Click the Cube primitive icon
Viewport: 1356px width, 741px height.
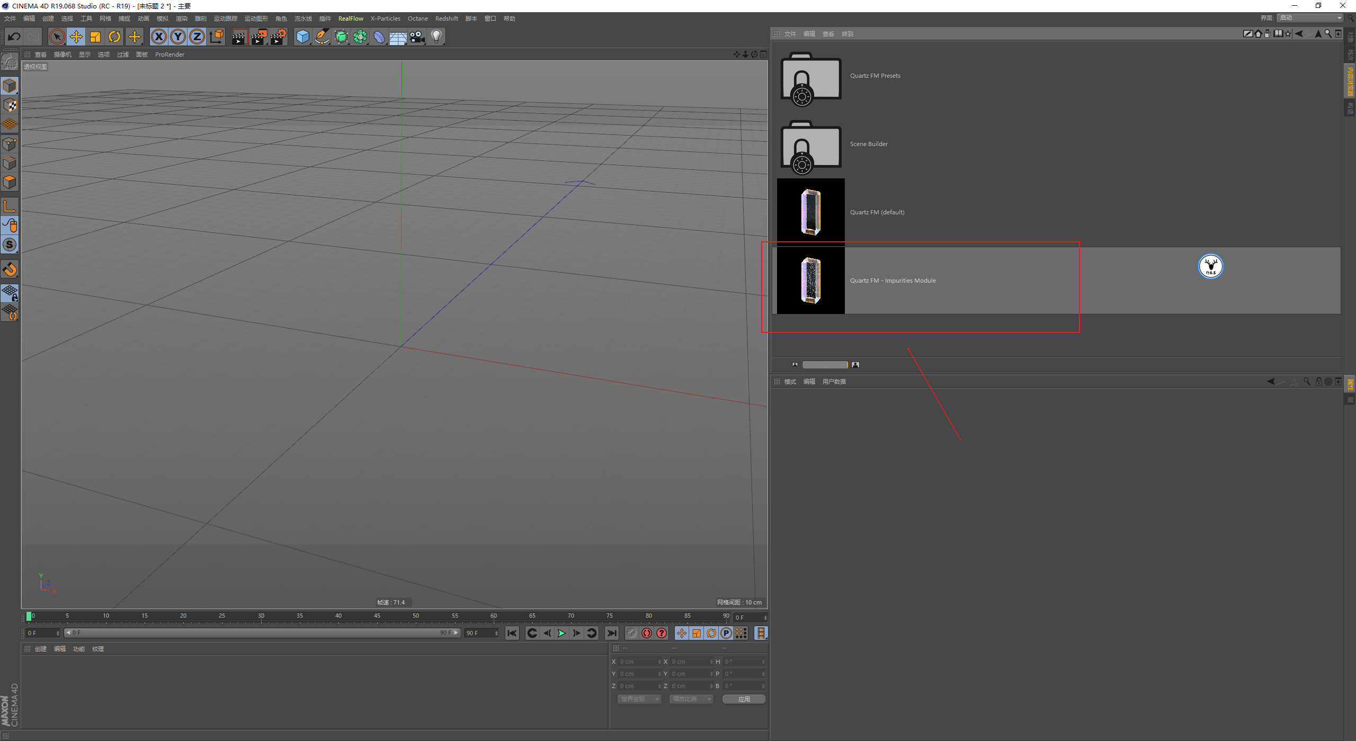point(302,37)
